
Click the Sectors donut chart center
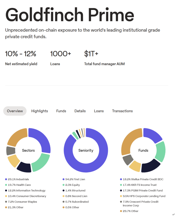tap(28, 150)
